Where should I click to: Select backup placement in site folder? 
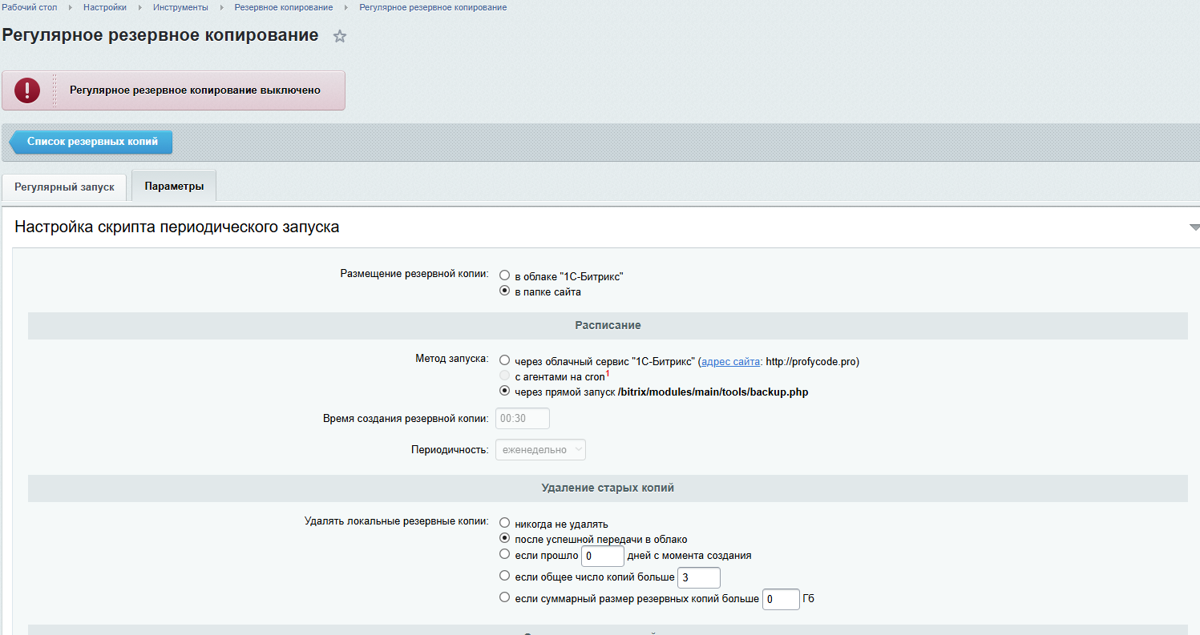505,291
